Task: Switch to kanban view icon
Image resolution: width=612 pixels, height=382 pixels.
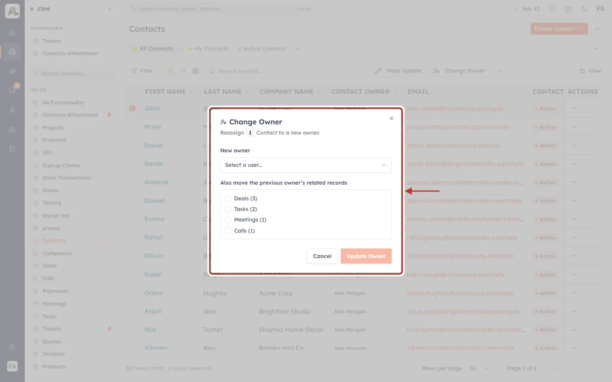Action: point(183,71)
